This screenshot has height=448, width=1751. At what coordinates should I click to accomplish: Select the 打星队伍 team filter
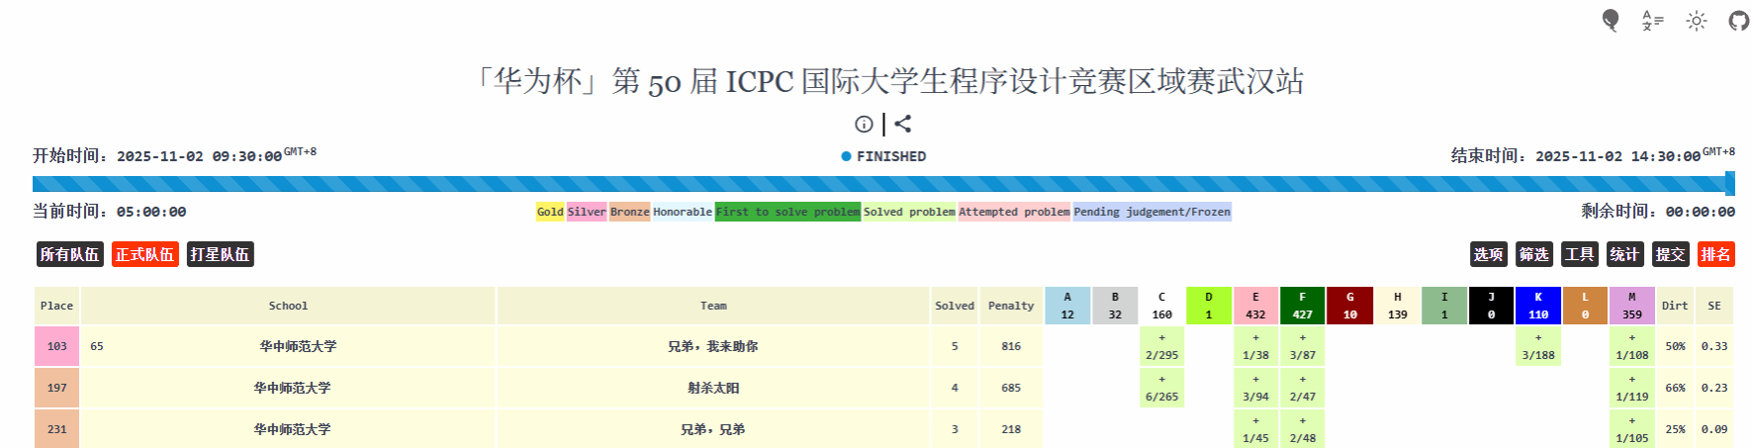[x=220, y=254]
